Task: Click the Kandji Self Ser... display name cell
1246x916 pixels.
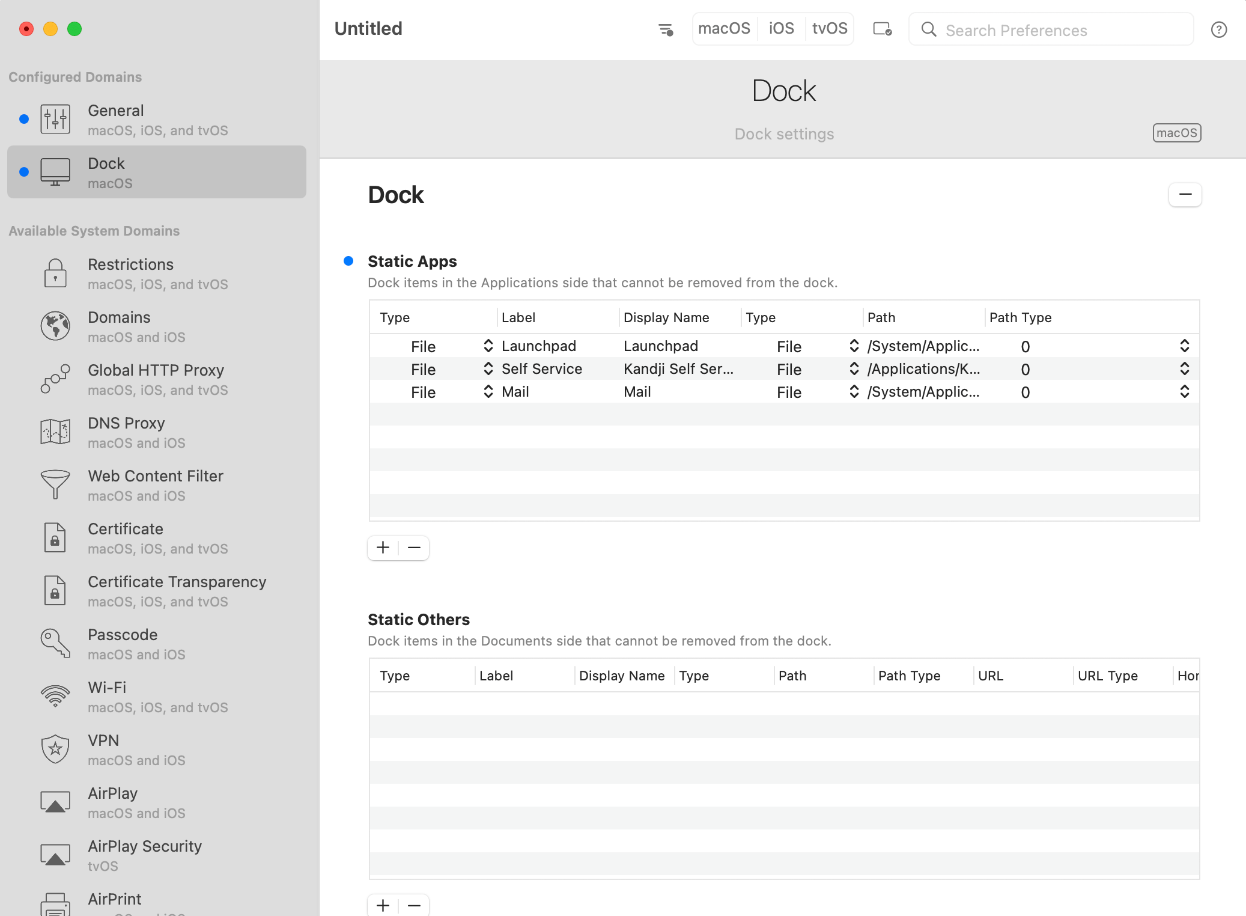Action: tap(678, 368)
